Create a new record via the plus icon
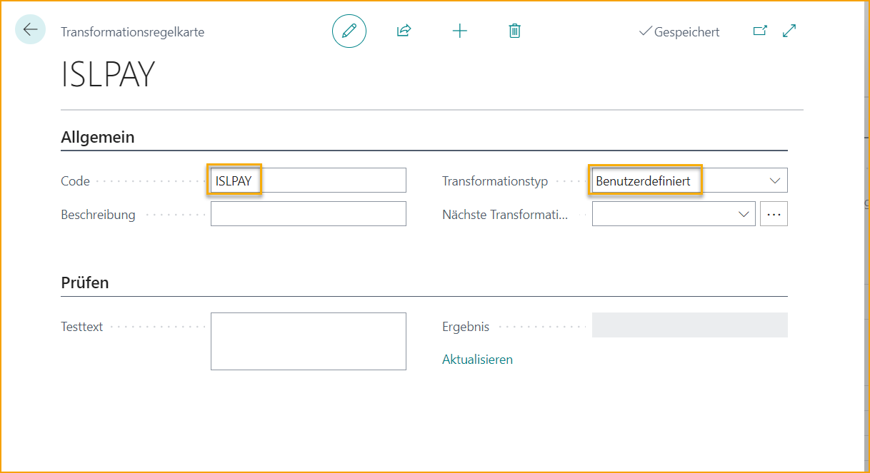 coord(460,31)
